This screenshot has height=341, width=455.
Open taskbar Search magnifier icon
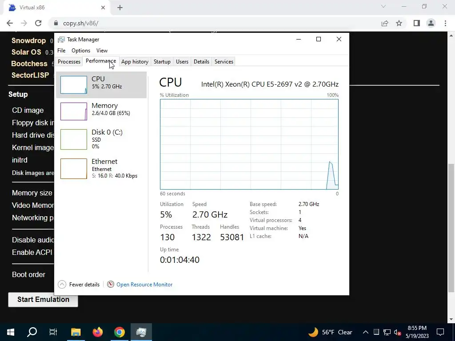(32, 332)
